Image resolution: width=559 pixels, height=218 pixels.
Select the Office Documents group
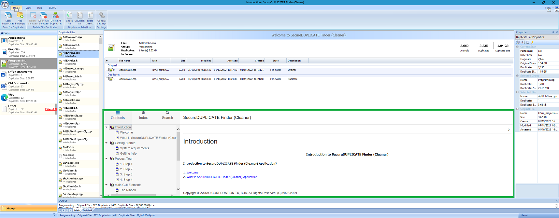click(29, 75)
